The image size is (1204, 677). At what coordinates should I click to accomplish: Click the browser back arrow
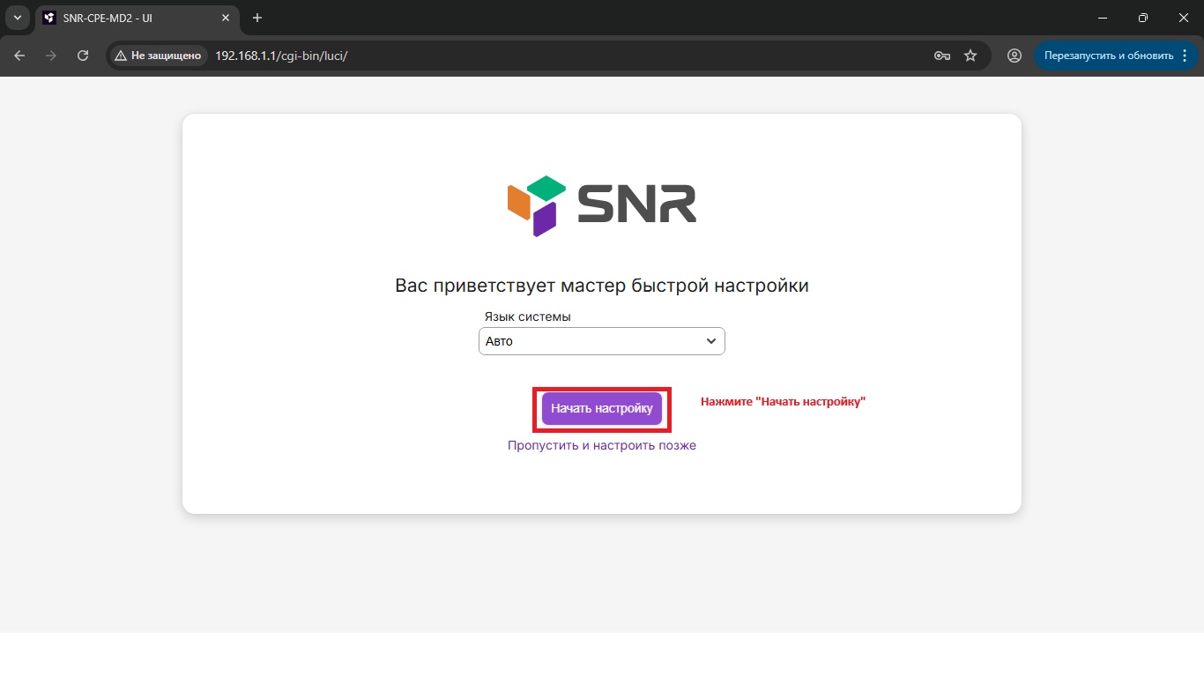[x=19, y=56]
